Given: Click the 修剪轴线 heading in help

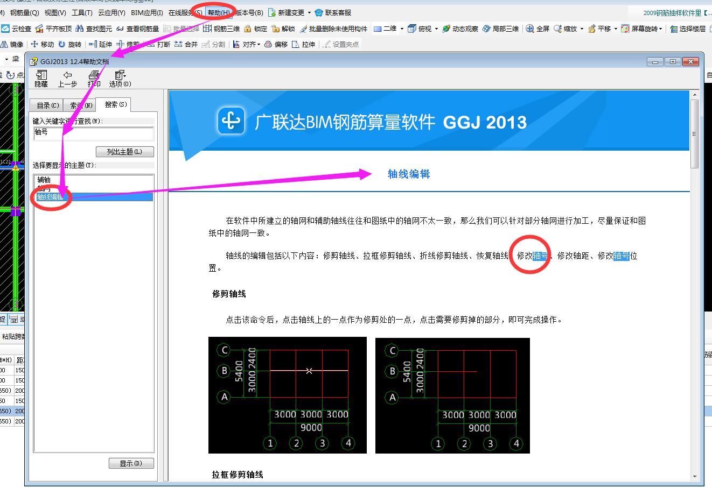Looking at the screenshot, I should (229, 294).
